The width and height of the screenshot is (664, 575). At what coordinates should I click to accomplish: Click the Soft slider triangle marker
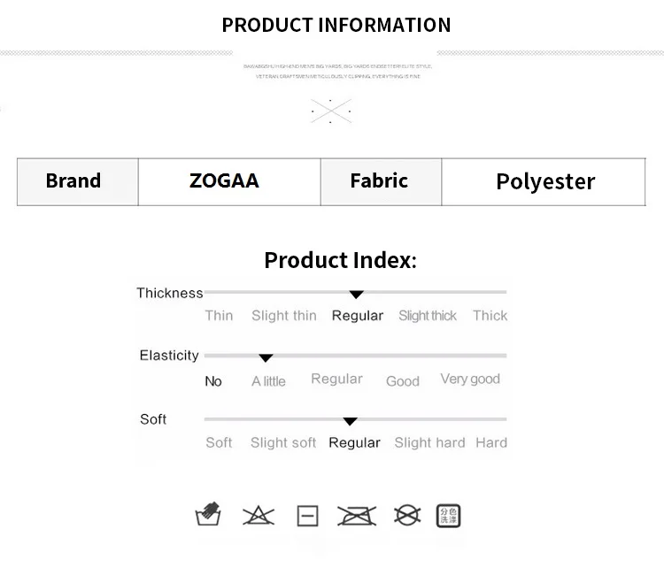pos(350,421)
